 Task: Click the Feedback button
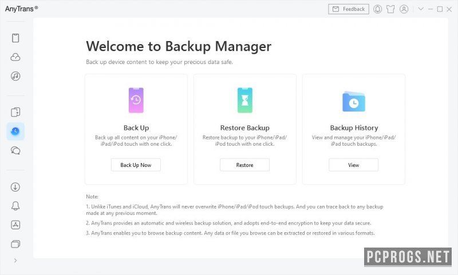click(x=349, y=9)
